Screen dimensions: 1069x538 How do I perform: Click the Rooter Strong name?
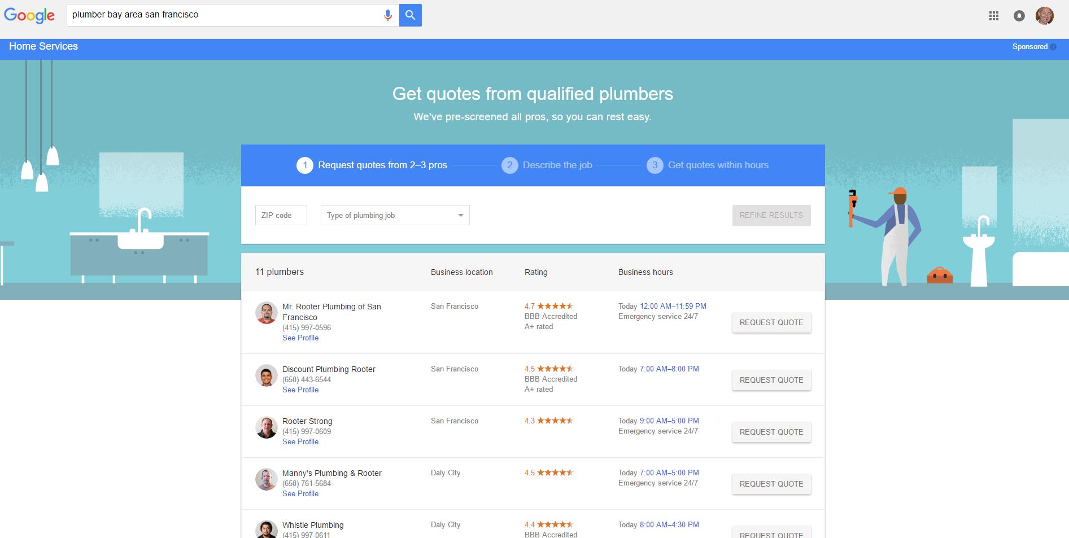(307, 421)
